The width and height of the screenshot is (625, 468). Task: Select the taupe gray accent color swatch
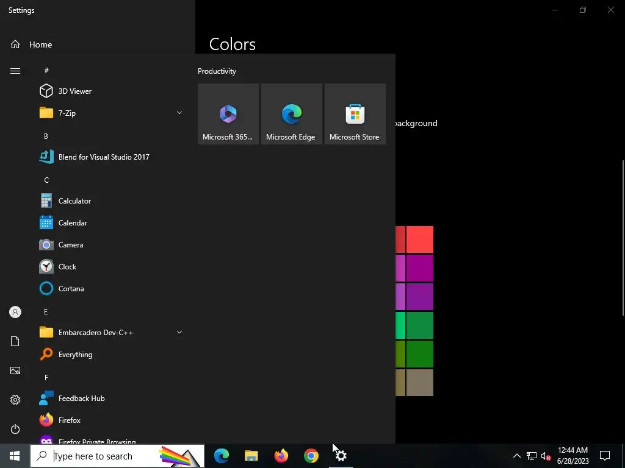420,383
